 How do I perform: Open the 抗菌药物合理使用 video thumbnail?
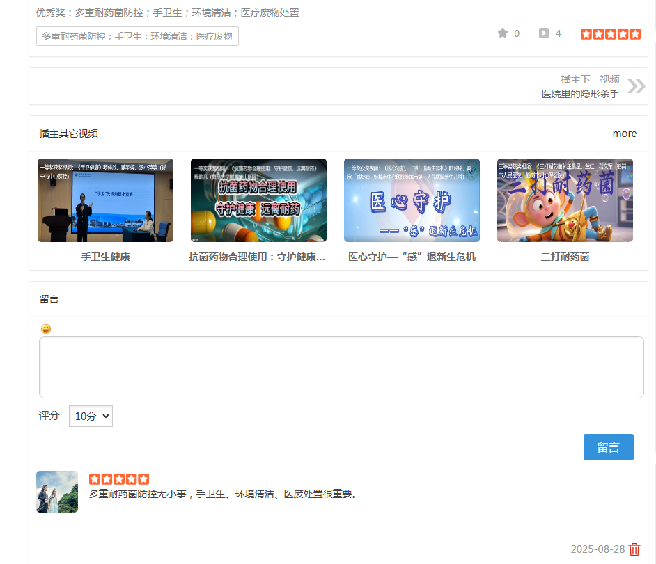(x=258, y=200)
